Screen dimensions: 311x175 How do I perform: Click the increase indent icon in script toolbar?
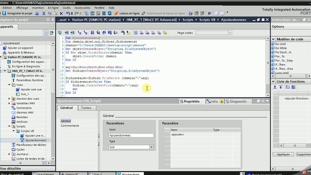pos(67,33)
